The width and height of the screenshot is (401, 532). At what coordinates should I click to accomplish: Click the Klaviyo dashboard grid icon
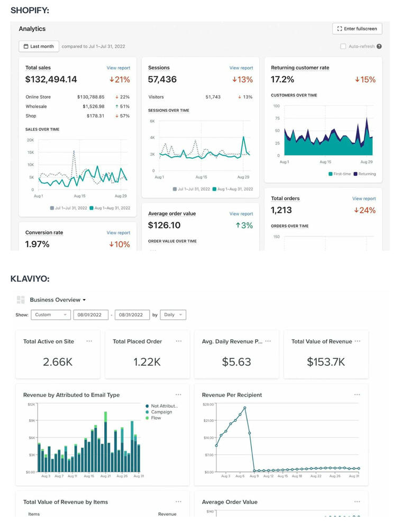21,300
